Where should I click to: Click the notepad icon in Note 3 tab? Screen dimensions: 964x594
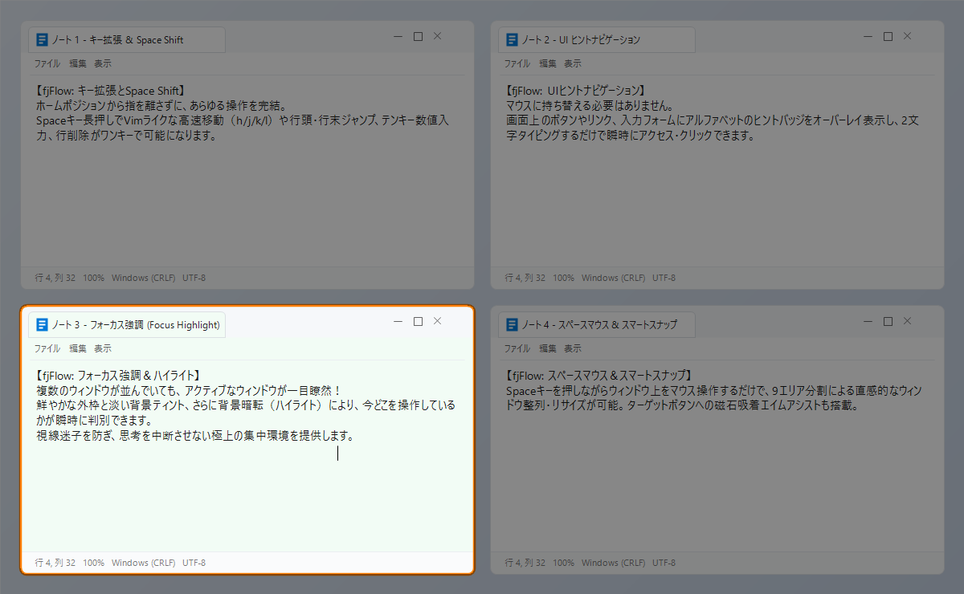pos(43,325)
